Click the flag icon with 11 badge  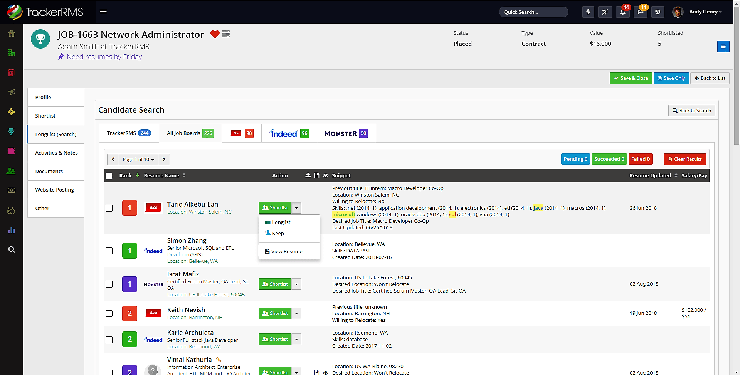[x=640, y=12]
